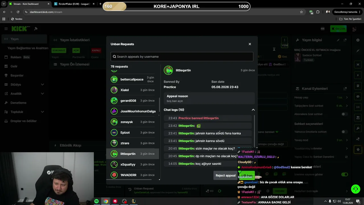Image resolution: width=364 pixels, height=205 pixels.
Task: Click the address bar showing dashboard.kick.com/stream
Action: pos(159,12)
